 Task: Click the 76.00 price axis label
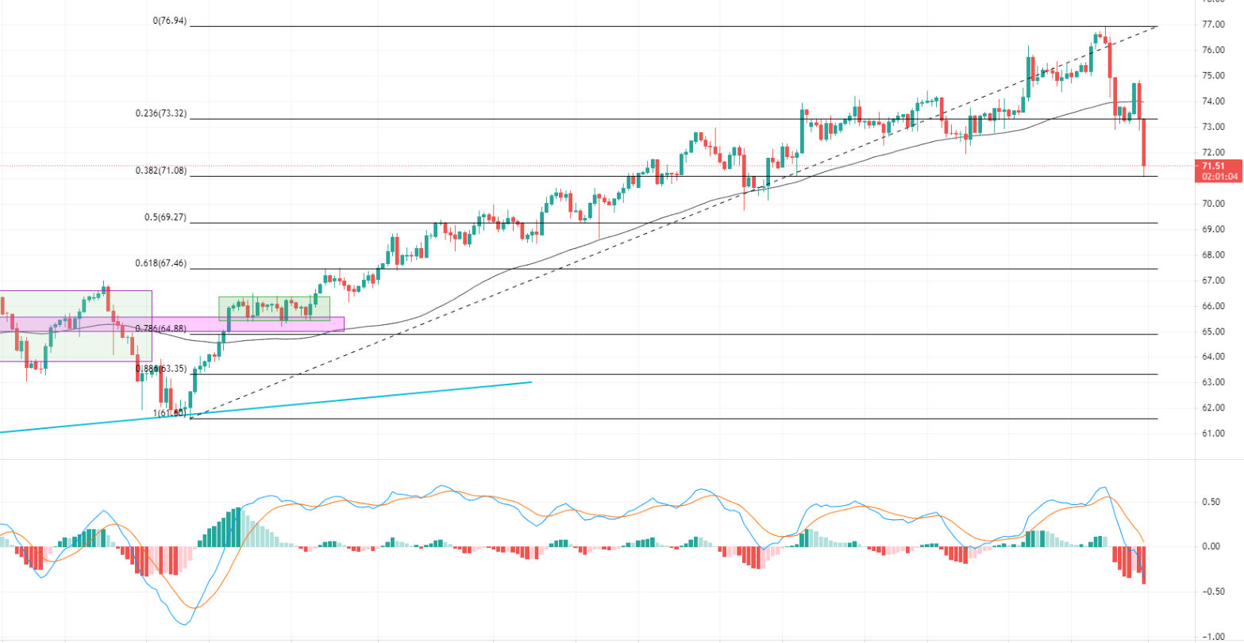click(1212, 50)
